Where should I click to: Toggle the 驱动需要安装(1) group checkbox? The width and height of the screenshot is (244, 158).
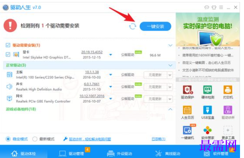click(x=8, y=45)
